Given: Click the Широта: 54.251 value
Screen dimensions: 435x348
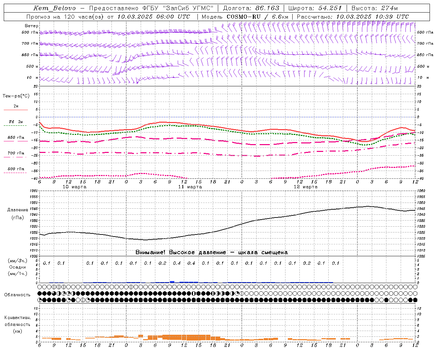Looking at the screenshot, I should tap(315, 8).
